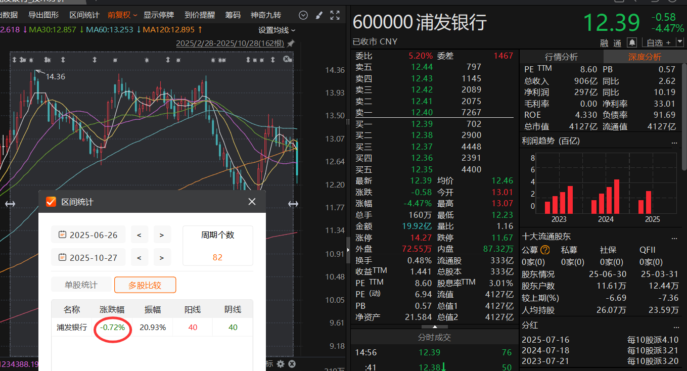Open the 设置均线 dropdown

coord(277,30)
